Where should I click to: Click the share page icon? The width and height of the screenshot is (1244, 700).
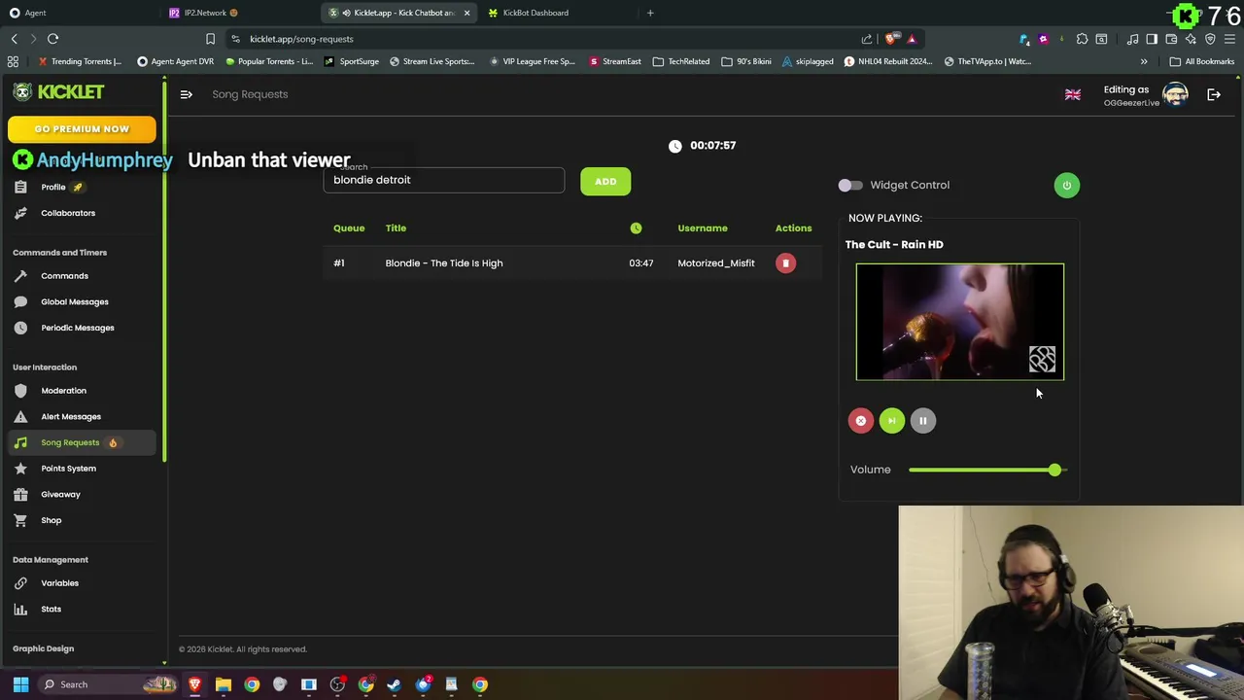coord(867,39)
